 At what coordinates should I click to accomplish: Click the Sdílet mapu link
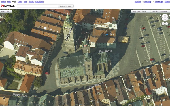(159, 2)
